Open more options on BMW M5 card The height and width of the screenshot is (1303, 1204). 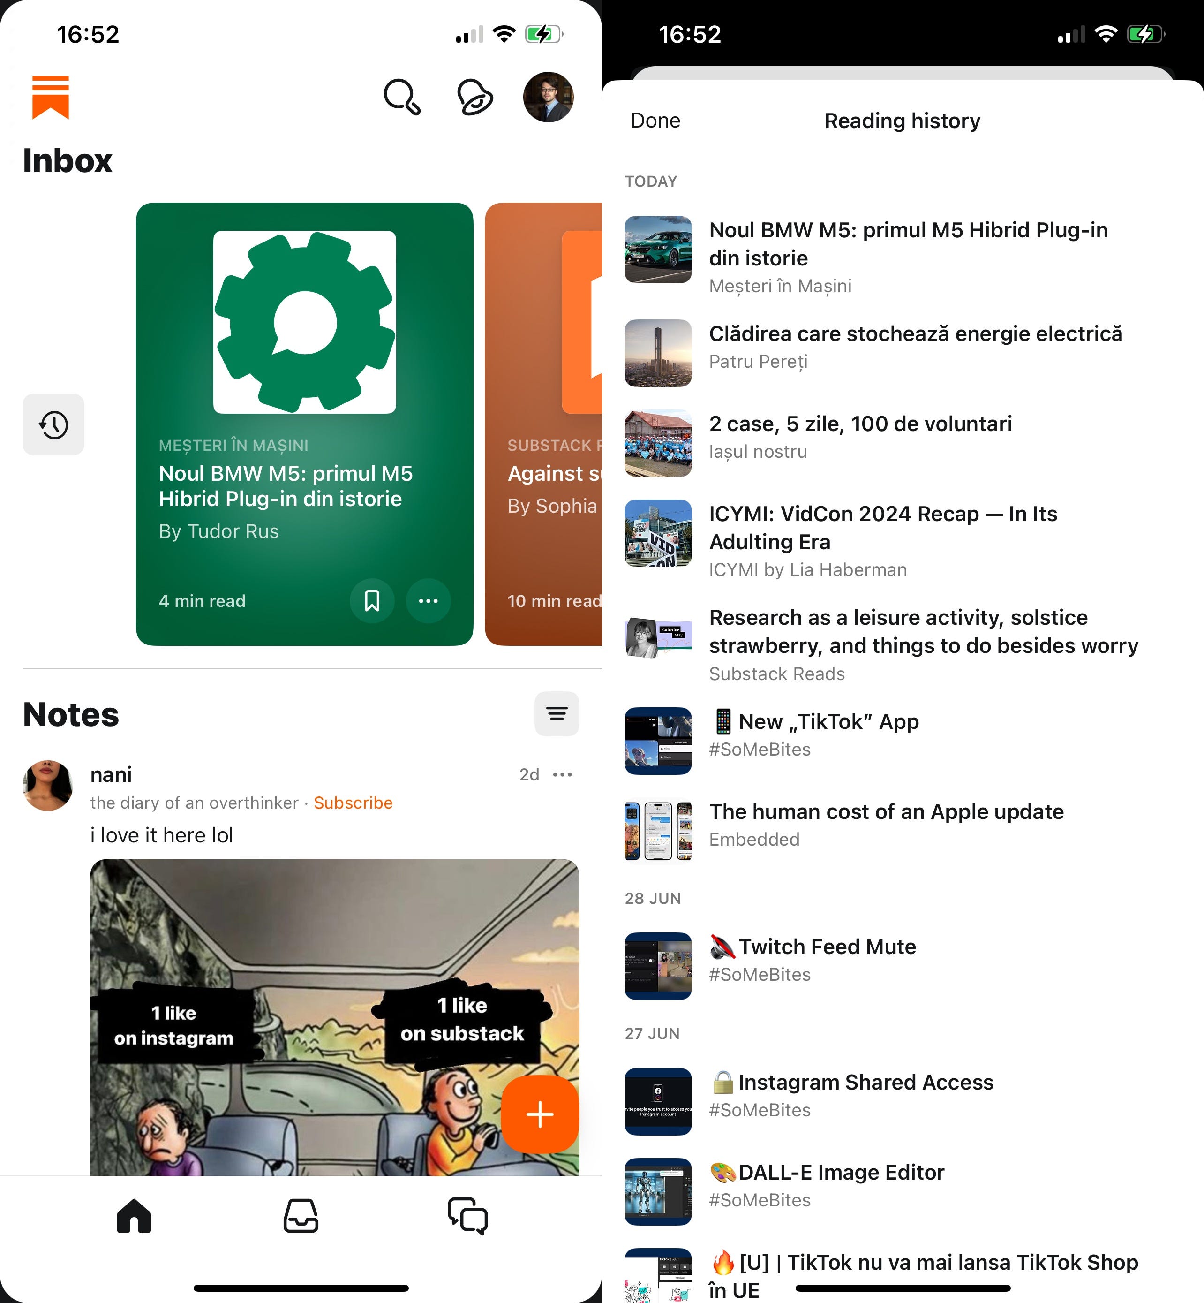428,600
